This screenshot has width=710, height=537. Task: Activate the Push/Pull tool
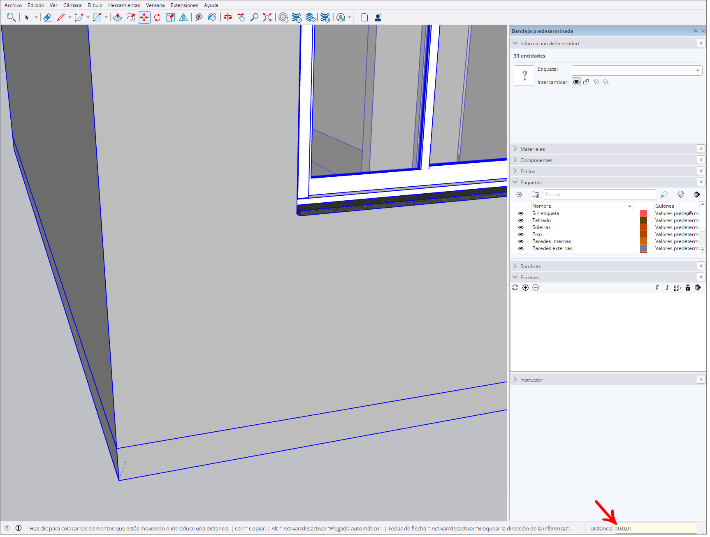118,17
